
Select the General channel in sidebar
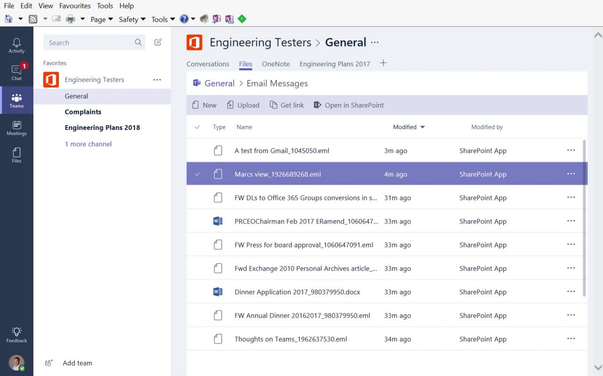(x=76, y=96)
